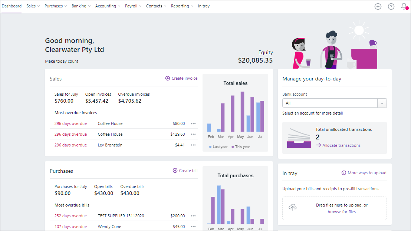411x231 pixels.
Task: Open more options for $80.00 Coffee House invoice
Action: click(193, 124)
